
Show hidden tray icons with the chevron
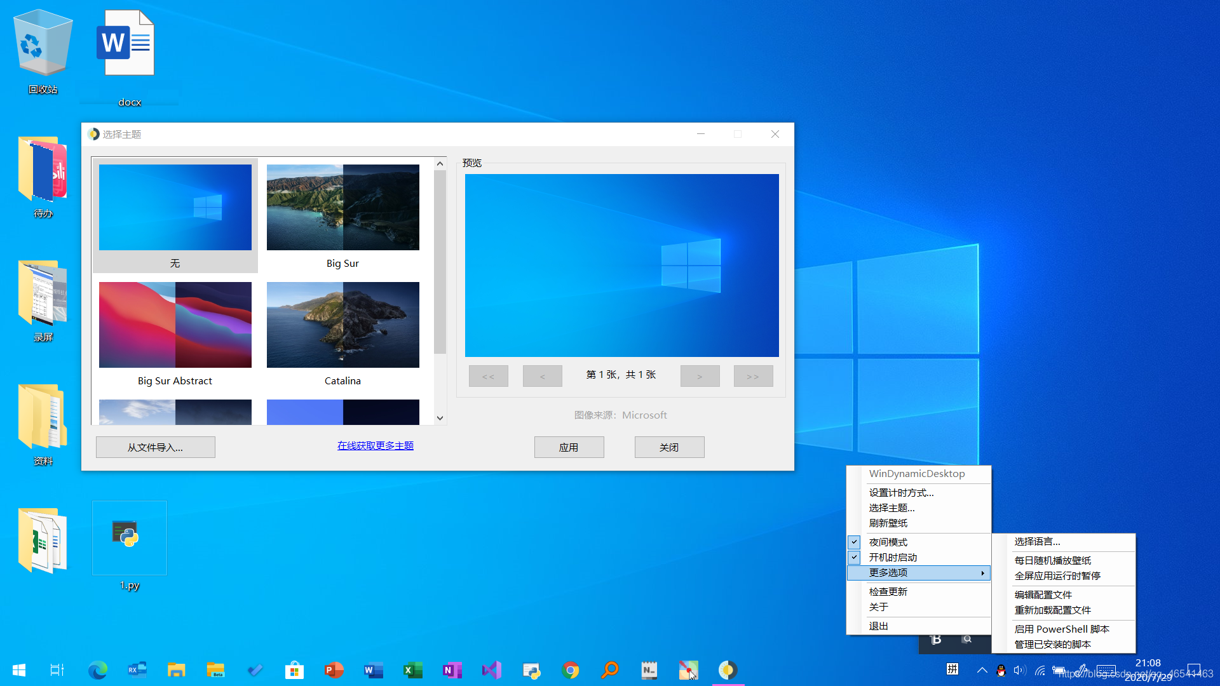(982, 669)
